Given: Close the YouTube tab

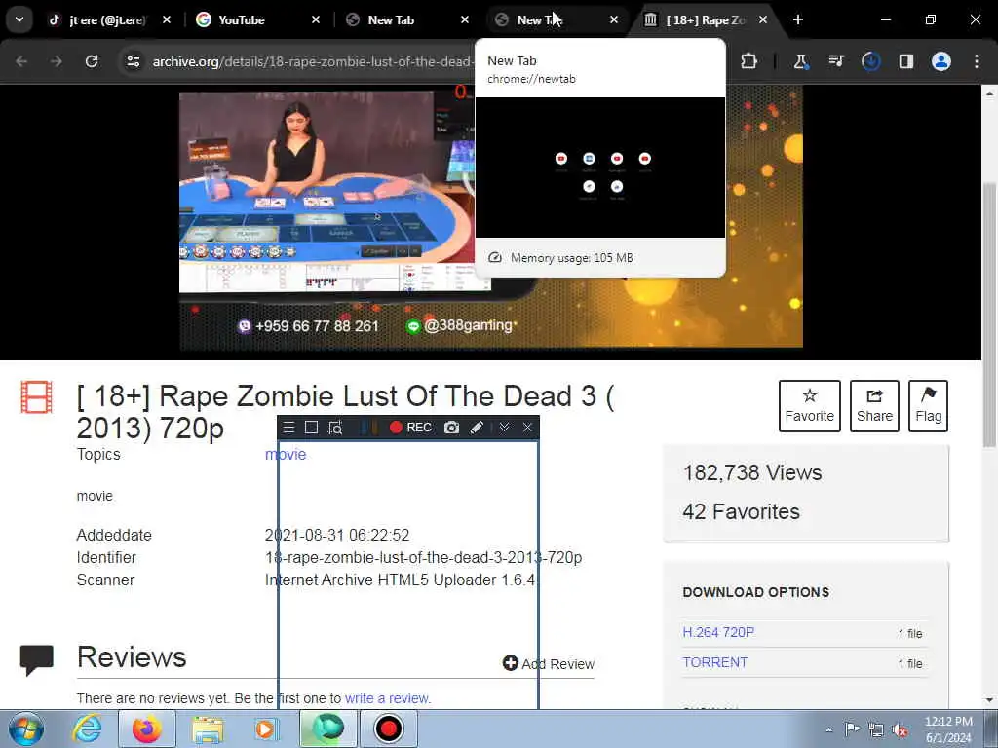Looking at the screenshot, I should (x=315, y=20).
